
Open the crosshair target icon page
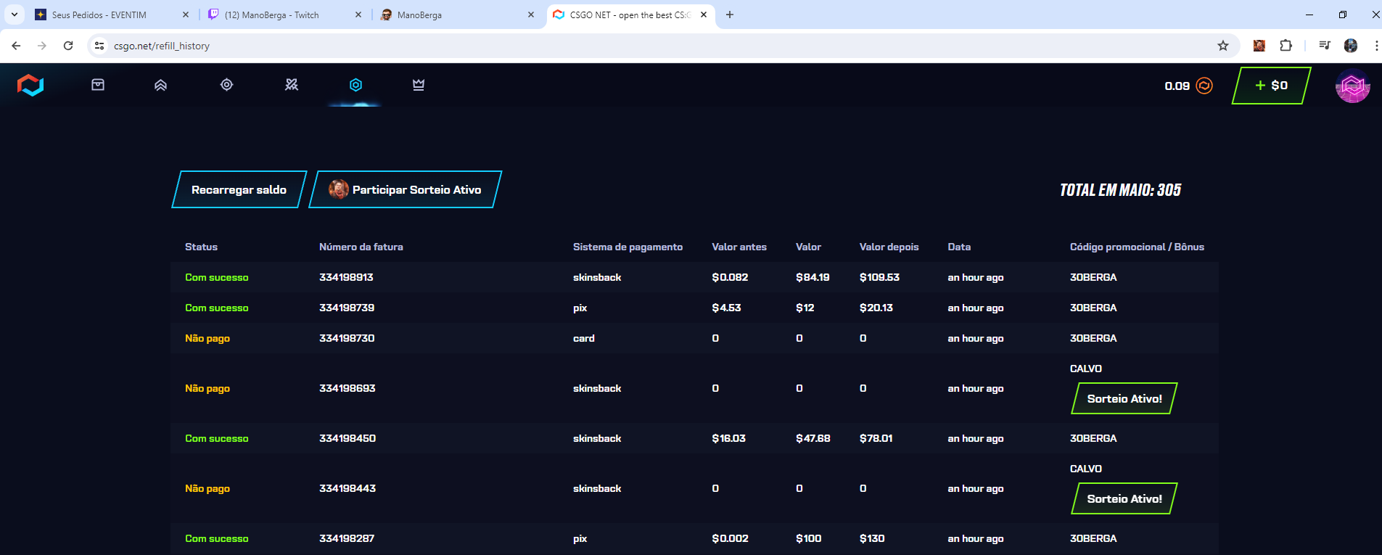pos(226,85)
